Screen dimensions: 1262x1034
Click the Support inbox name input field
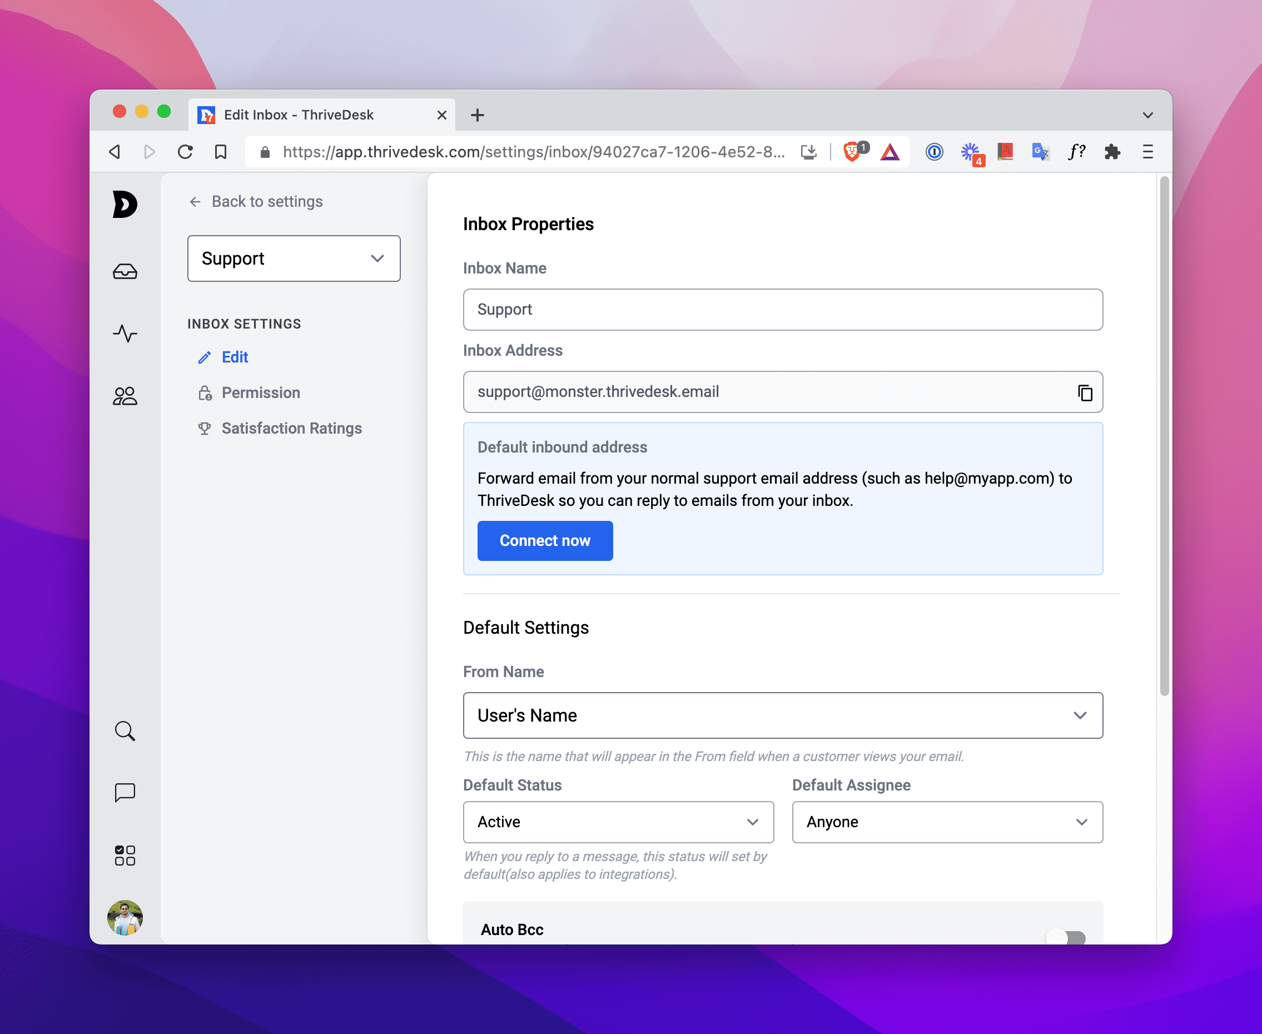(x=783, y=309)
